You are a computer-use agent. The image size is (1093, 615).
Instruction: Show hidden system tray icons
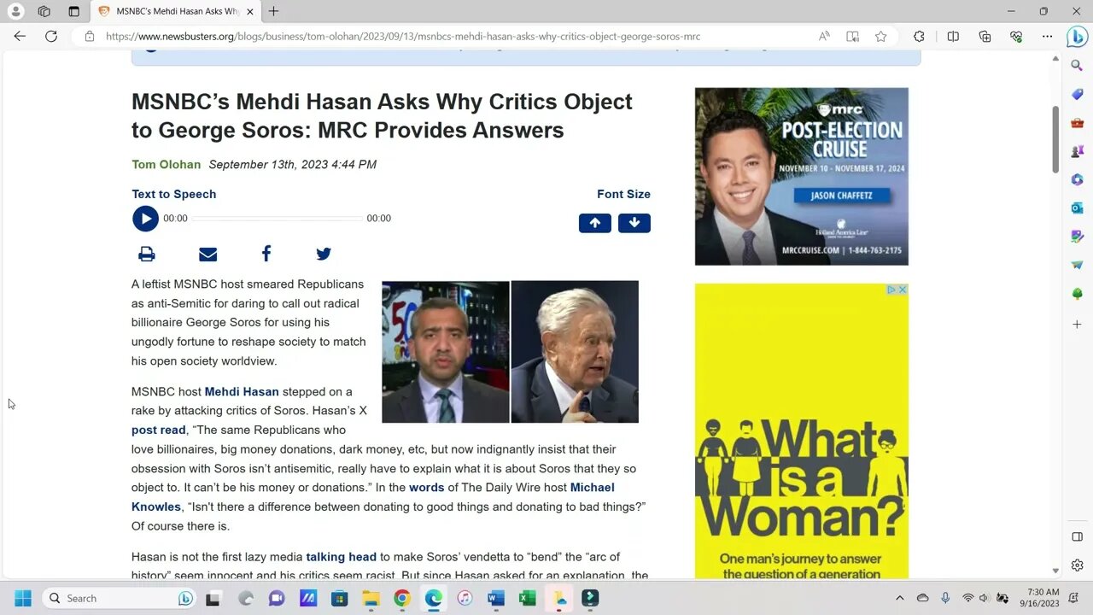click(899, 598)
